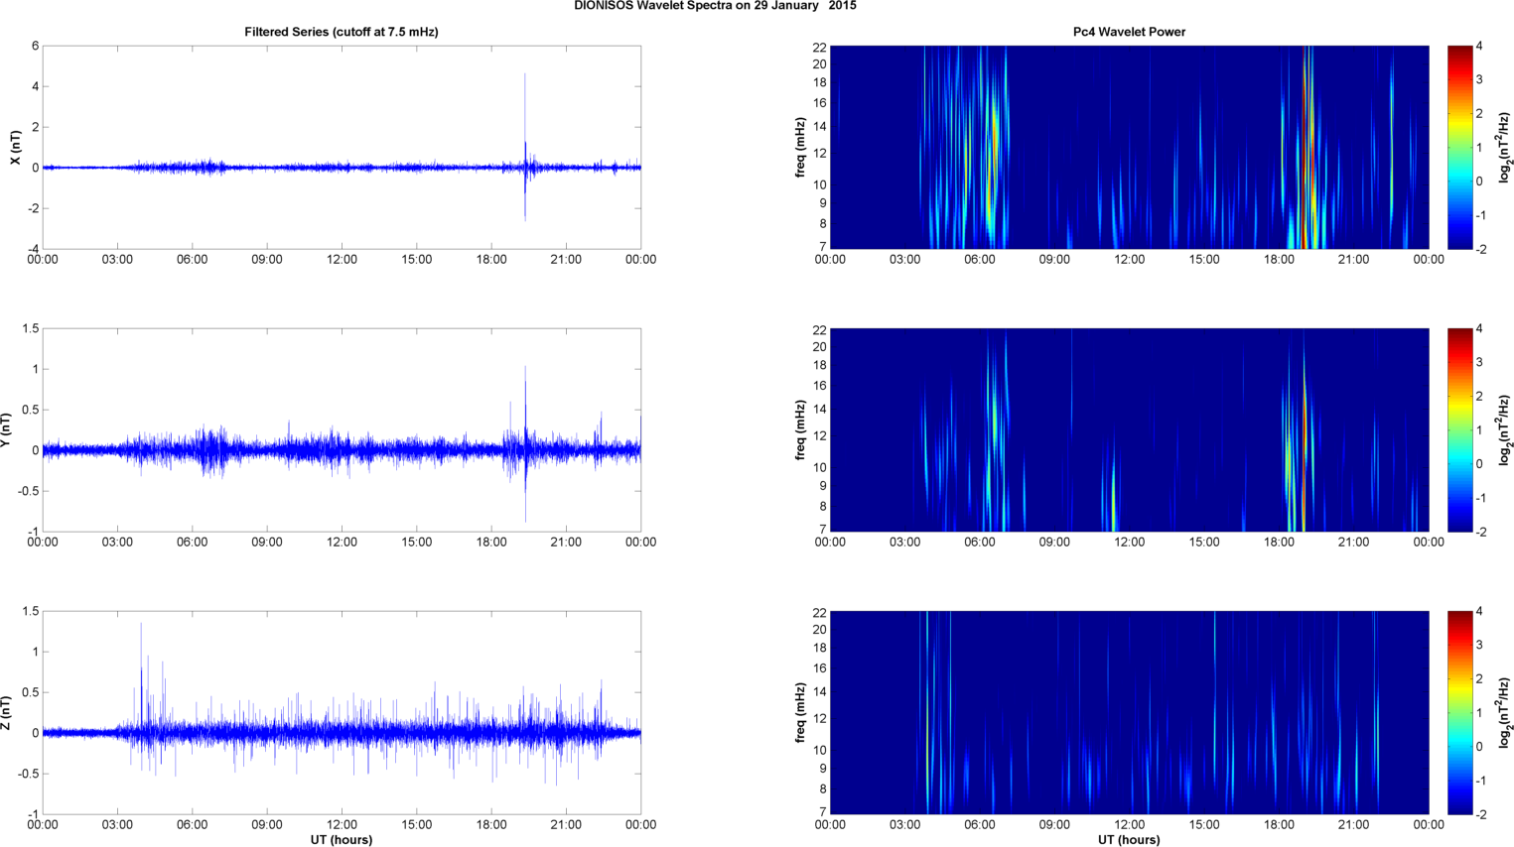Click UT (hours) label under the bottom wavelet plot

click(x=1129, y=840)
